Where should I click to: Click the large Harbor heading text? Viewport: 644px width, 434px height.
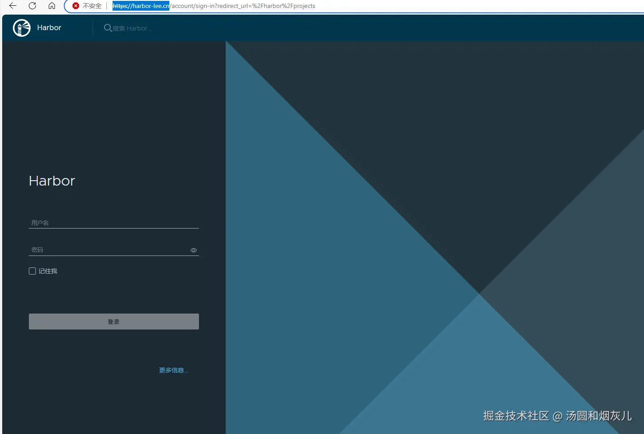52,181
